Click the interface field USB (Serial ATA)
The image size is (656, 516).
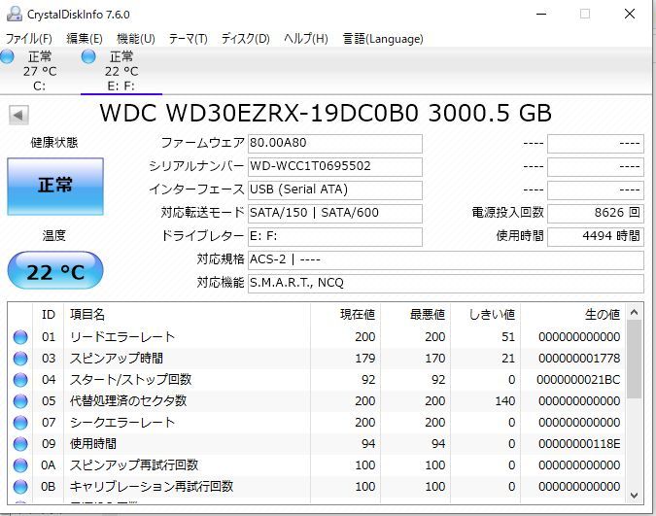pos(335,190)
